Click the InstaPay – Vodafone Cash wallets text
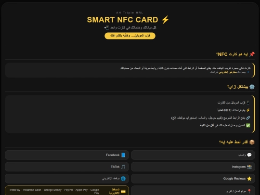Screen dimensions: 260x195 tap(54, 191)
